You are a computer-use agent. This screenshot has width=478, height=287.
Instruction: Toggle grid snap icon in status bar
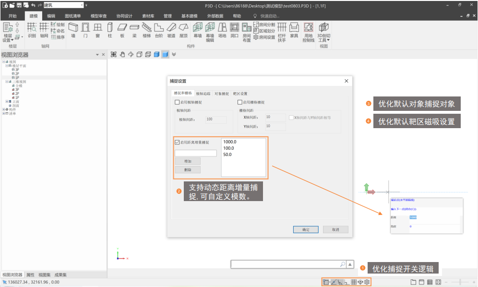(x=354, y=282)
